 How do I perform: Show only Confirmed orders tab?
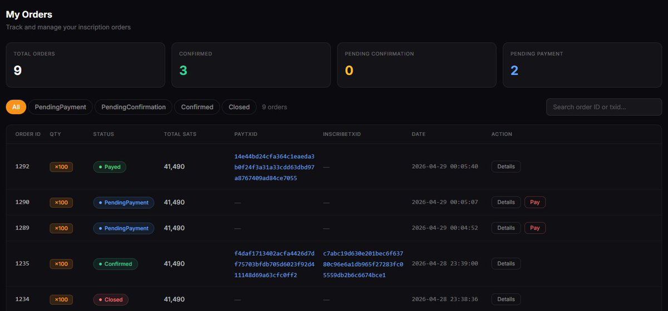pos(197,107)
